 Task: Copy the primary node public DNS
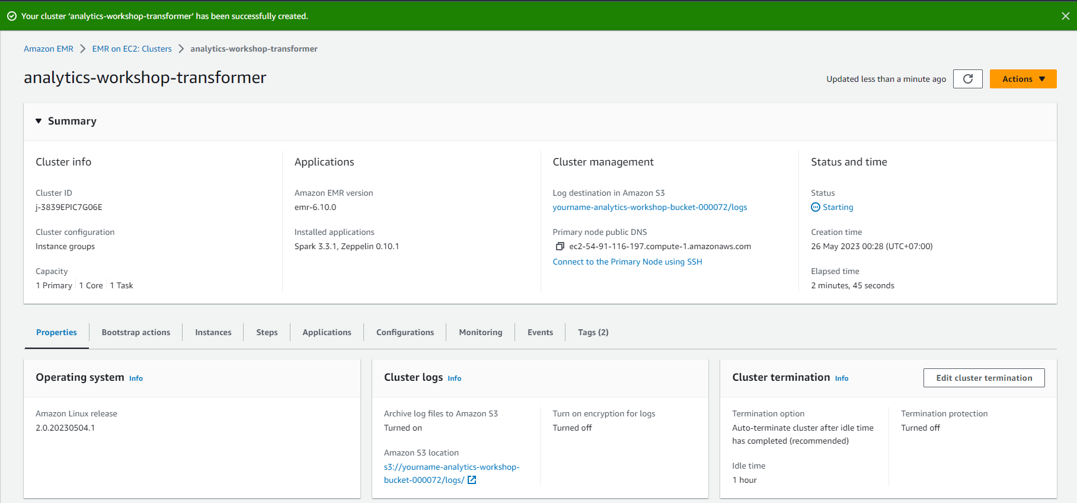point(560,246)
